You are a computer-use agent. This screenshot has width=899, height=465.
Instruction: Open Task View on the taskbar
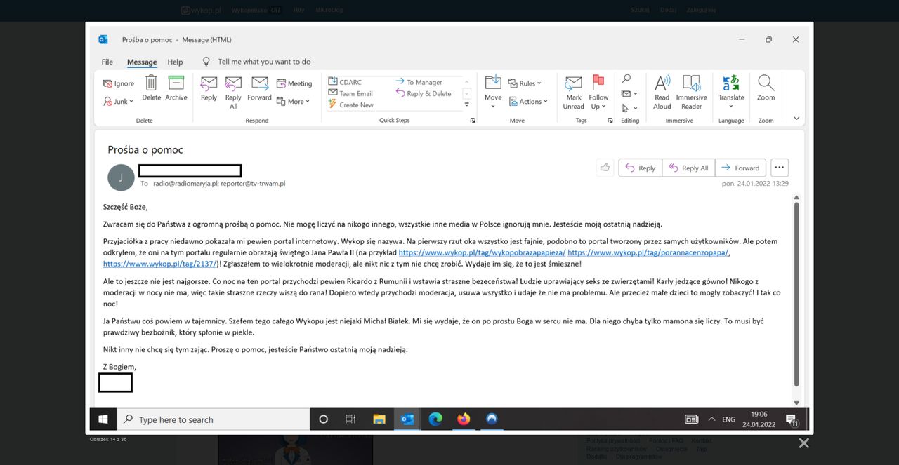(350, 419)
